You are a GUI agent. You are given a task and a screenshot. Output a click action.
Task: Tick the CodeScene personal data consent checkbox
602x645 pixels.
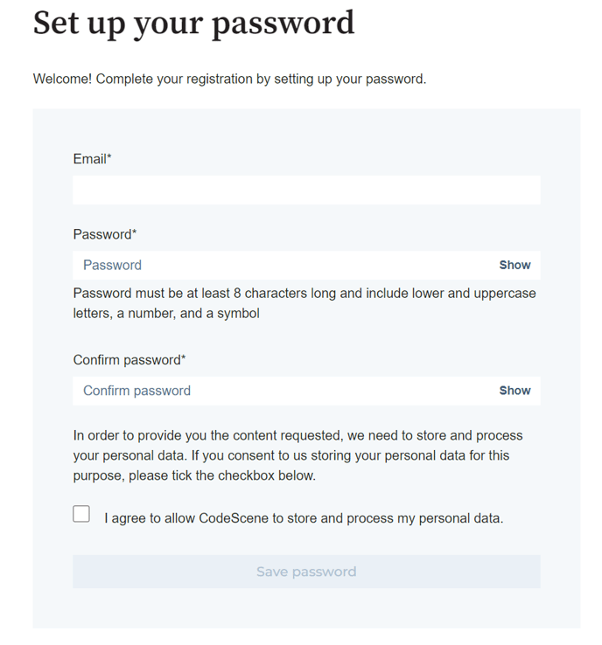point(81,514)
